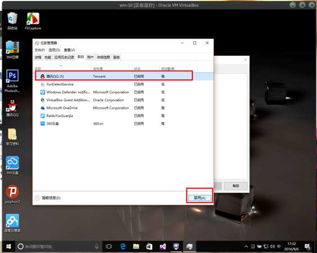Sort by the 状态 column header
The width and height of the screenshot is (317, 253).
(146, 69)
